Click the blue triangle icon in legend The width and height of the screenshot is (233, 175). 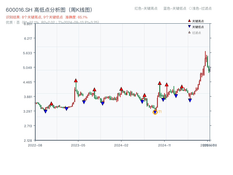[x=189, y=27]
